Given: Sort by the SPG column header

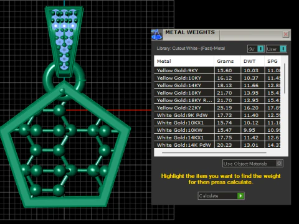Looking at the screenshot, I should (x=272, y=61).
